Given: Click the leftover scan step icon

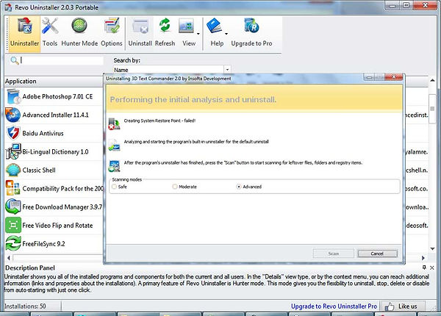Looking at the screenshot, I should (x=114, y=166).
